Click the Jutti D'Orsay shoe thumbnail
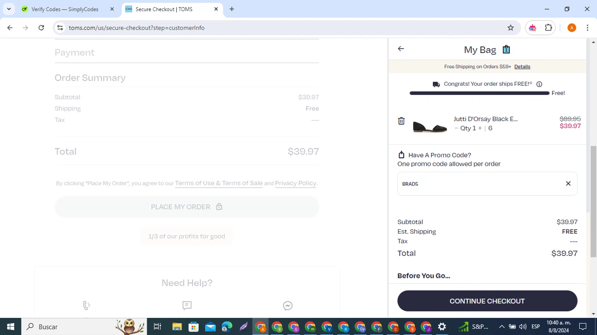The image size is (597, 335). pos(430,126)
